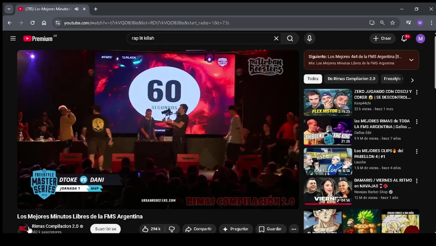Open Chrome profile avatar
Viewport: 436px width, 246px height.
[420, 23]
